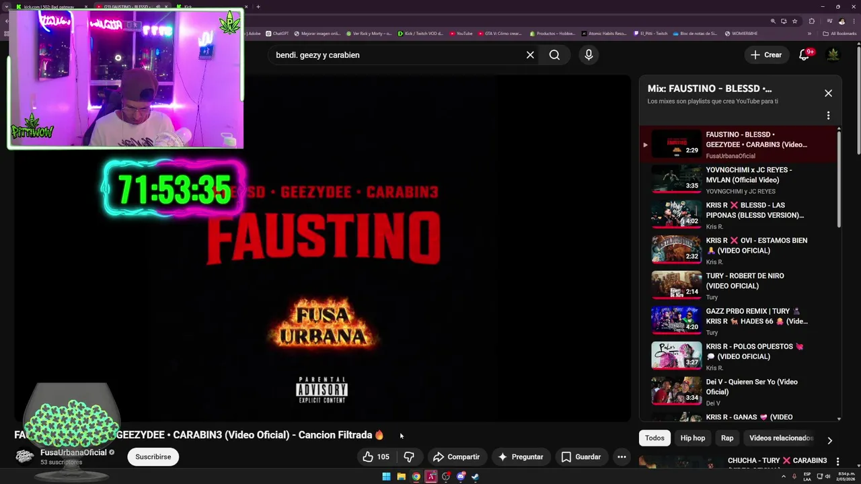Open the All Bookmarks folder
Viewport: 861px width, 484px height.
pyautogui.click(x=839, y=34)
